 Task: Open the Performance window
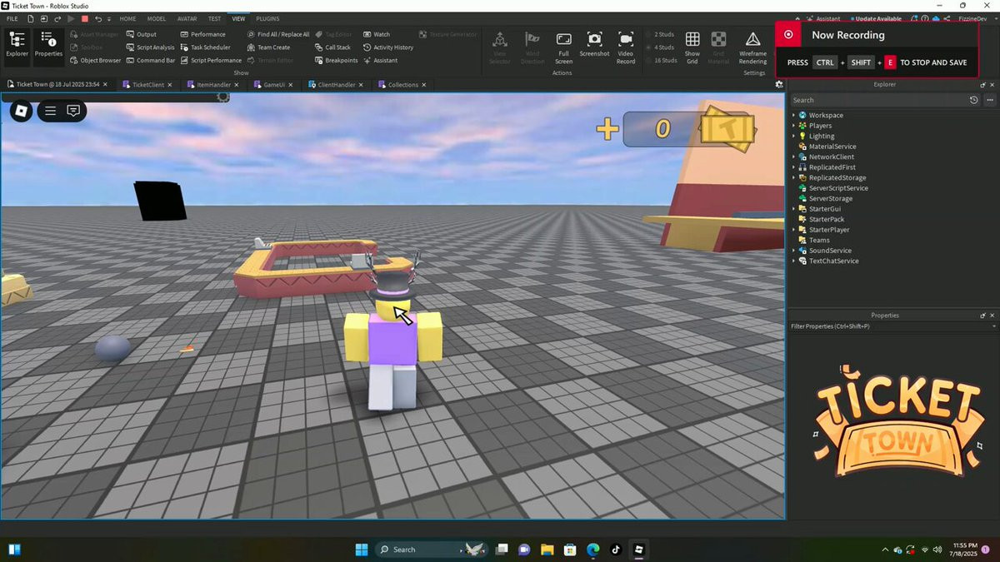pyautogui.click(x=202, y=34)
